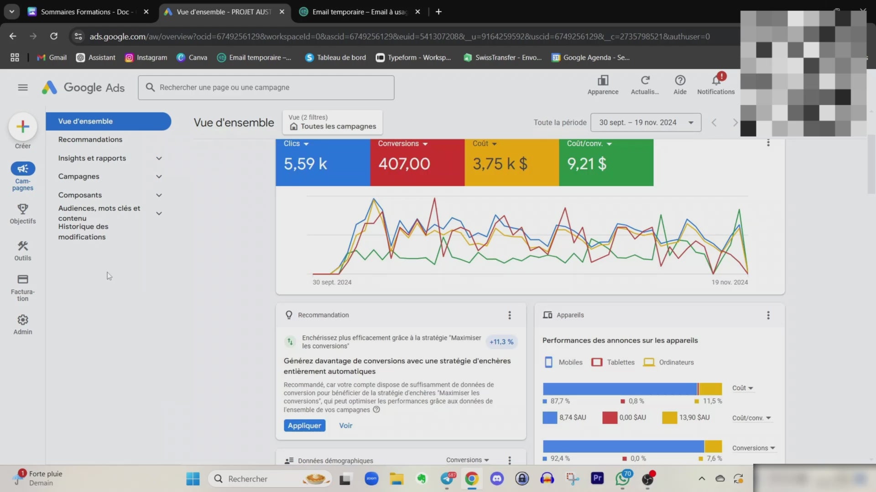The height and width of the screenshot is (492, 876).
Task: Click the Notifications bell icon
Action: click(x=716, y=81)
